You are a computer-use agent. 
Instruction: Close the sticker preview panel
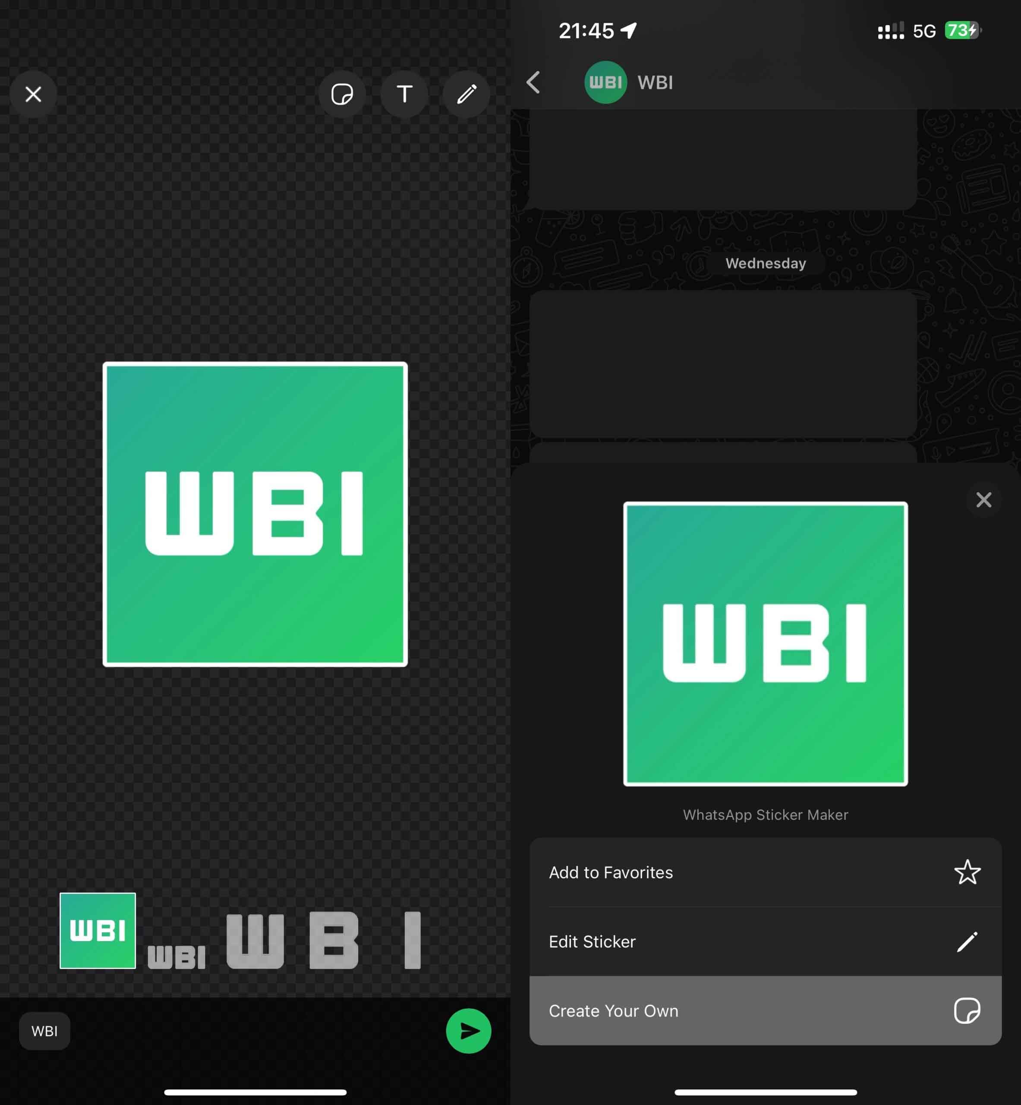click(x=983, y=499)
